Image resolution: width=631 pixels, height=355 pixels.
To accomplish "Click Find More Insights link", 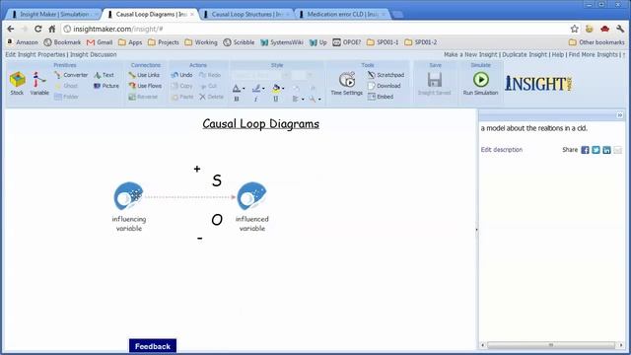I will click(x=594, y=54).
